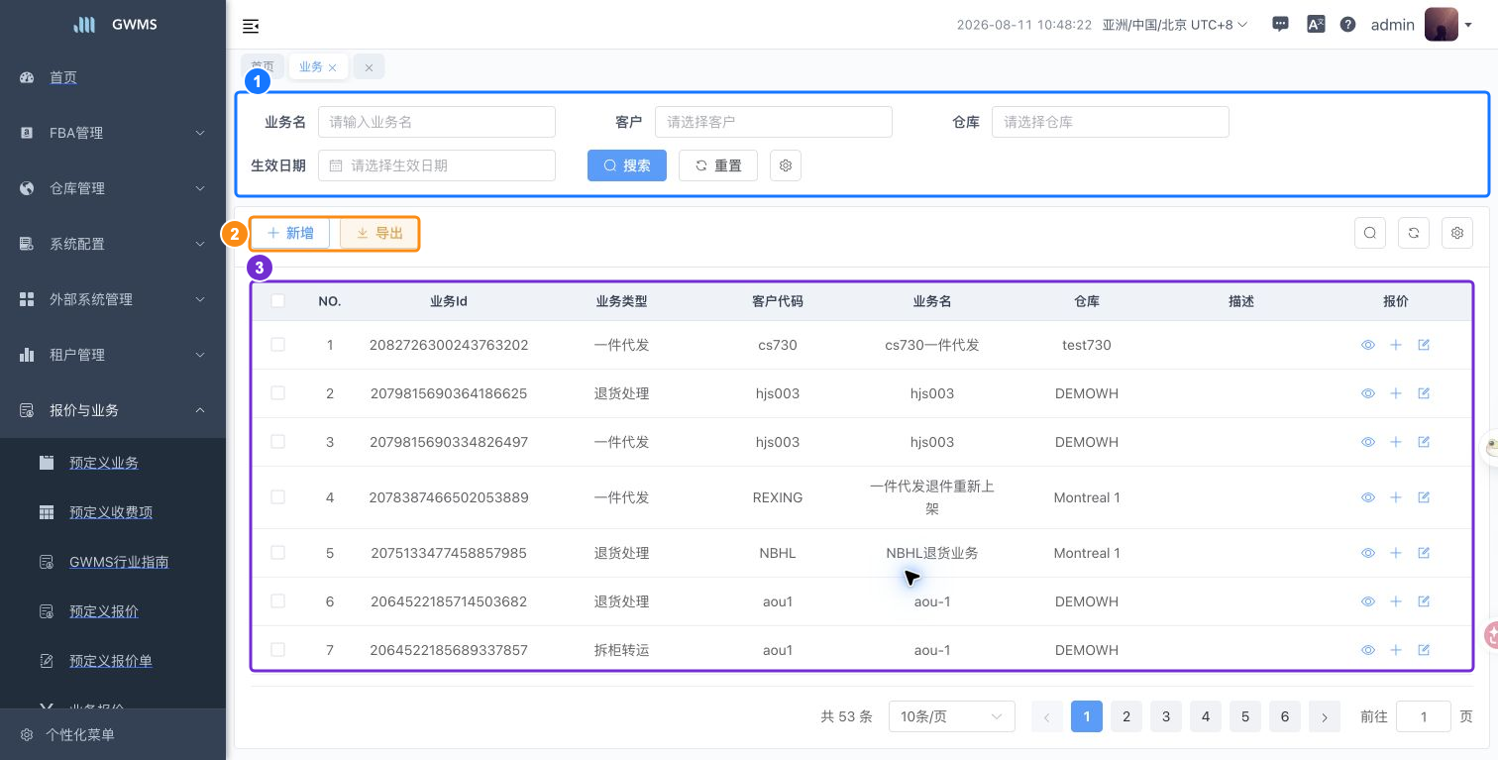Image resolution: width=1498 pixels, height=760 pixels.
Task: Toggle select-all checkbox in table header
Action: pyautogui.click(x=277, y=301)
